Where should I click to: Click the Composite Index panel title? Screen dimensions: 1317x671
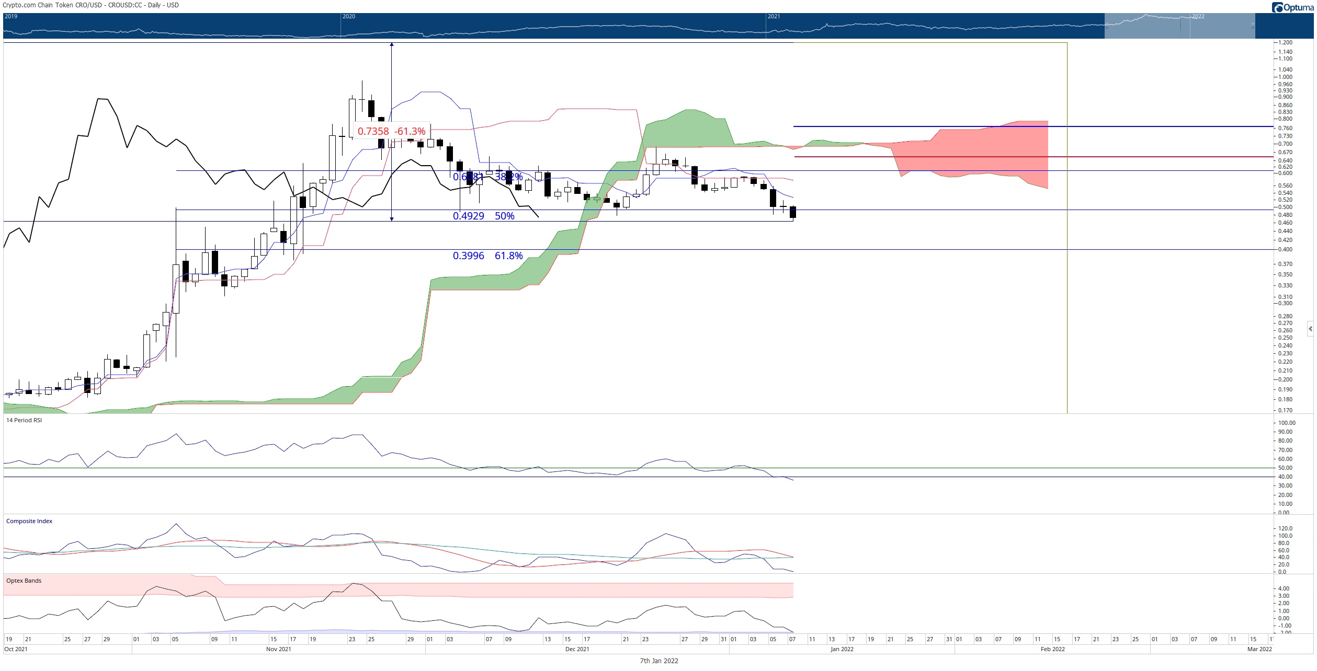(x=29, y=521)
